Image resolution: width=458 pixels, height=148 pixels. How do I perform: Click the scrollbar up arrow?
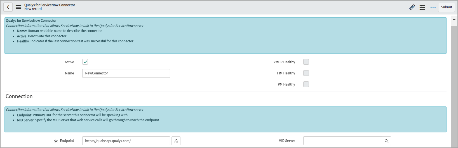(454, 20)
